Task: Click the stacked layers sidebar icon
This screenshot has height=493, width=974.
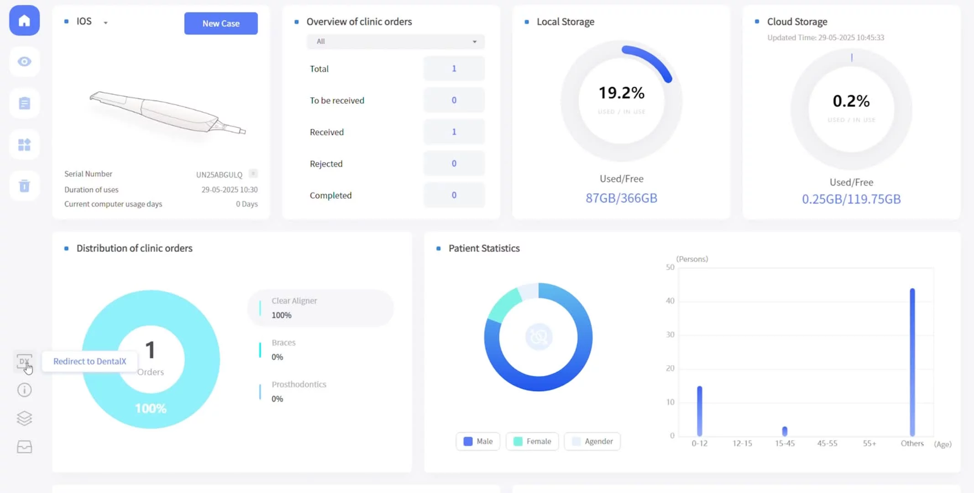Action: [24, 418]
